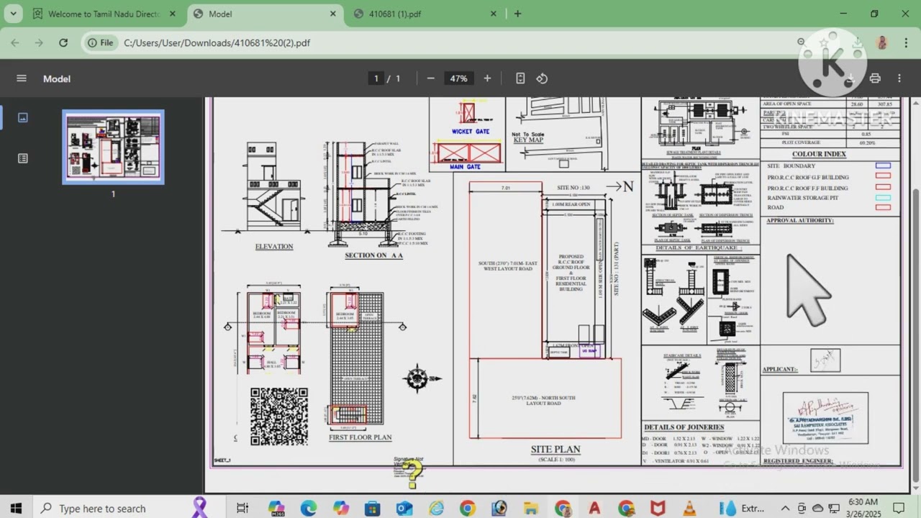
Task: Open Copilot from taskbar
Action: coord(340,508)
